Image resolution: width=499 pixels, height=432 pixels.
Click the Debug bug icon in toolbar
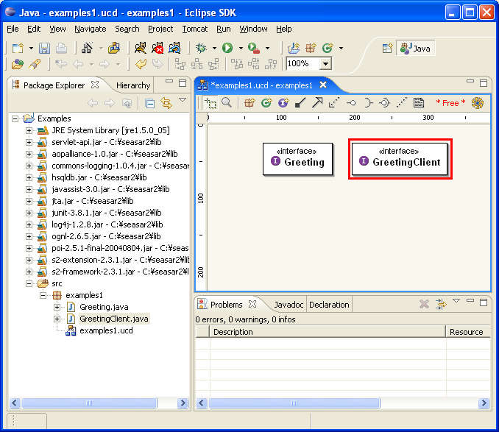point(202,48)
